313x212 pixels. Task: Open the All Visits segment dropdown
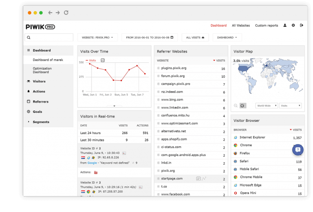[195, 38]
